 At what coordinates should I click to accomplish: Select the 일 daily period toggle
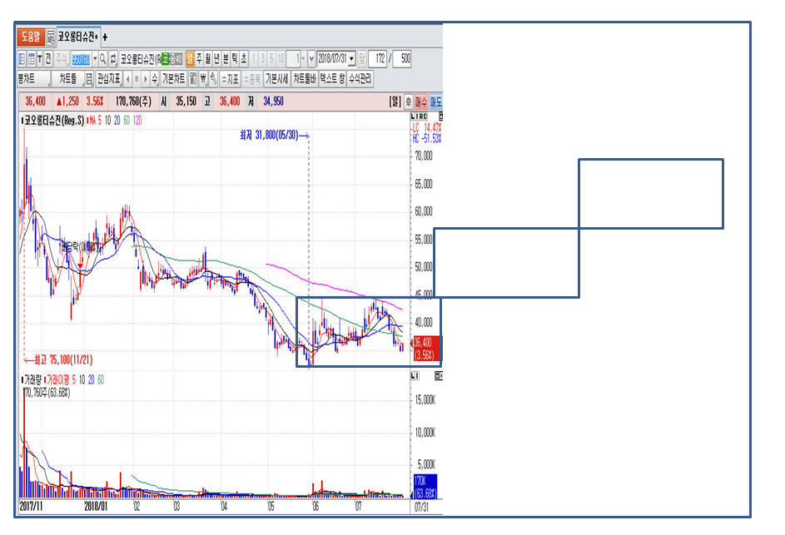pos(190,59)
